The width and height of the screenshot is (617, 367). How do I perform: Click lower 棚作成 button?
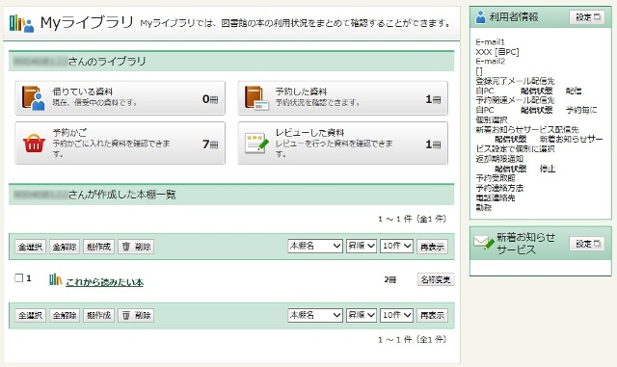(x=98, y=315)
